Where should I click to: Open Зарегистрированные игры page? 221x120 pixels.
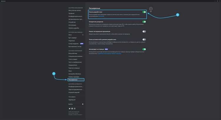pyautogui.click(x=76, y=90)
